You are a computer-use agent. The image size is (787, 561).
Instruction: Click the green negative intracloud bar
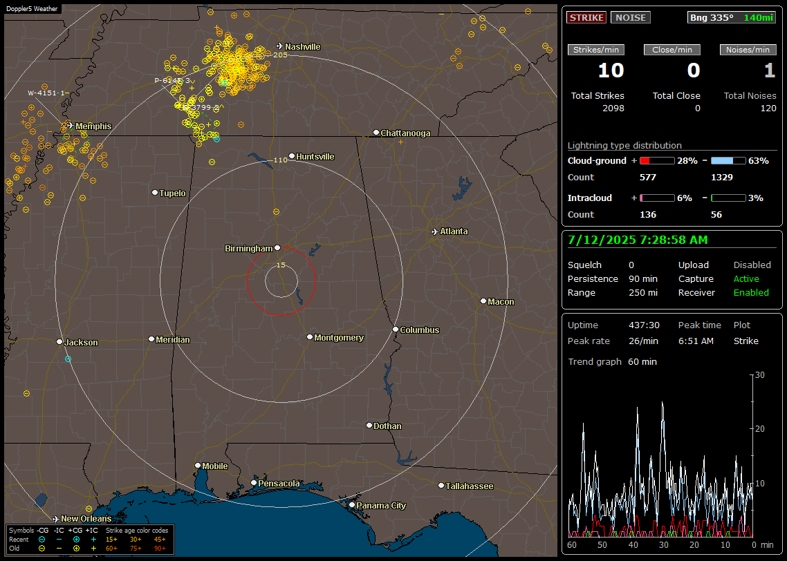[x=728, y=198]
